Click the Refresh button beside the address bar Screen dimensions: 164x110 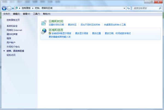[x=128, y=8]
